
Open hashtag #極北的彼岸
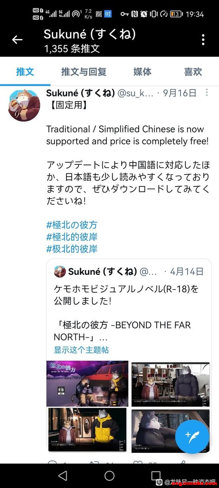click(x=72, y=237)
